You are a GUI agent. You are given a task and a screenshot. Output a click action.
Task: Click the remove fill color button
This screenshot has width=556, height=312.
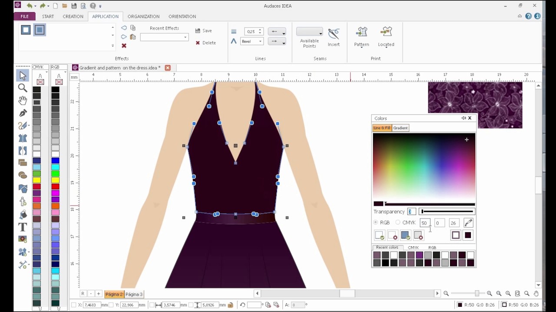[x=418, y=235]
